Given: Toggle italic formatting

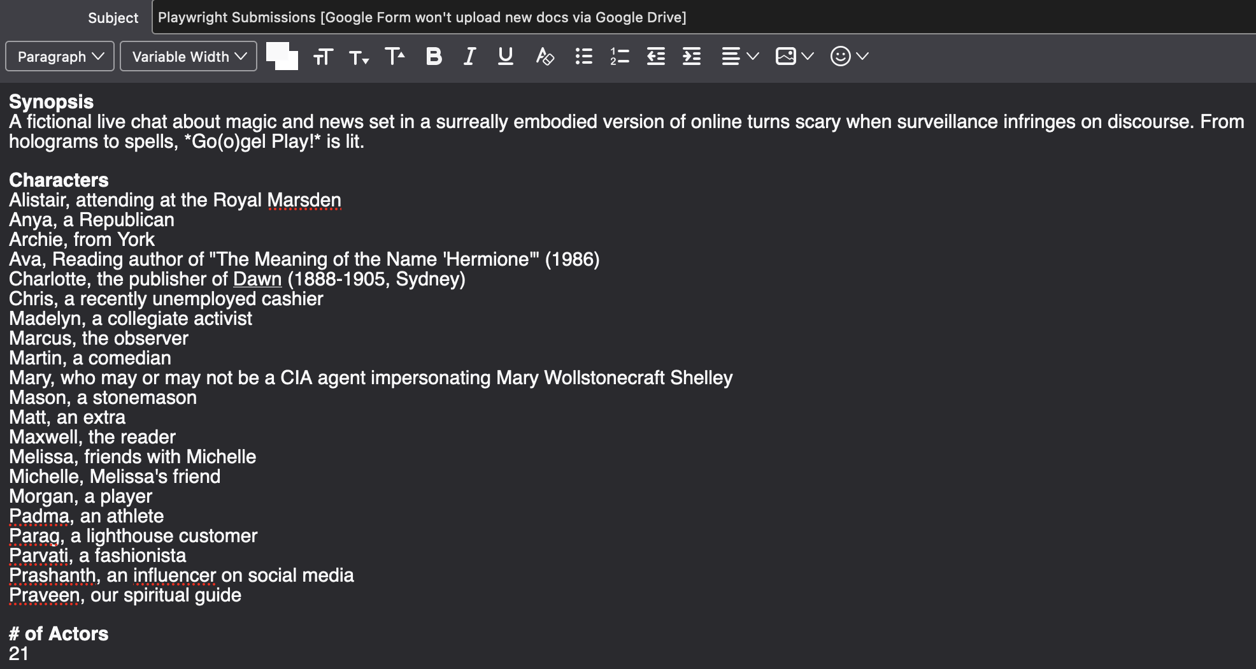Looking at the screenshot, I should pyautogui.click(x=469, y=57).
